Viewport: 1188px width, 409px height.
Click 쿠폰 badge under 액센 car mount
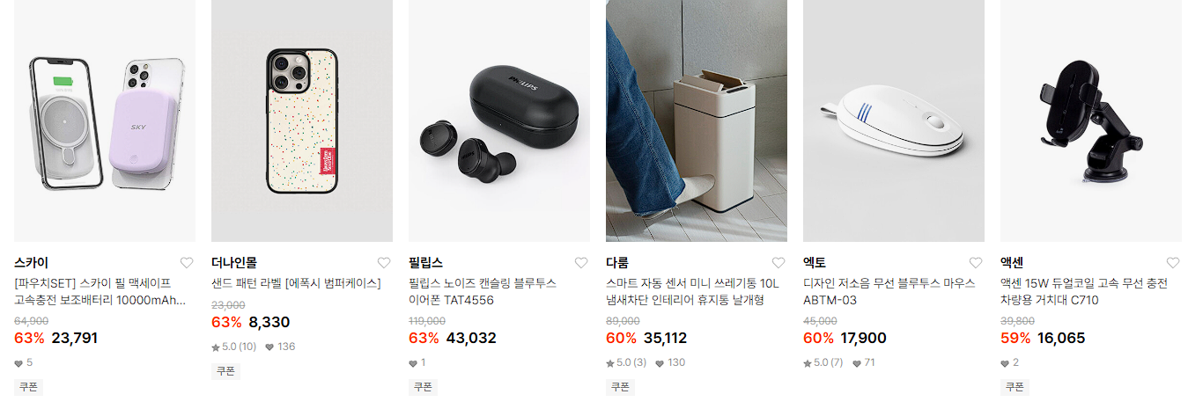[1015, 387]
